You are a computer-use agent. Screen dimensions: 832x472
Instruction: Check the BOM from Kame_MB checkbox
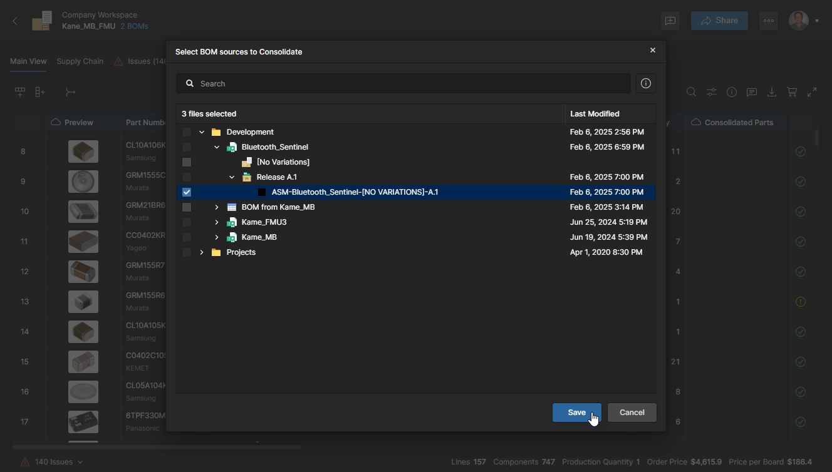pyautogui.click(x=187, y=207)
